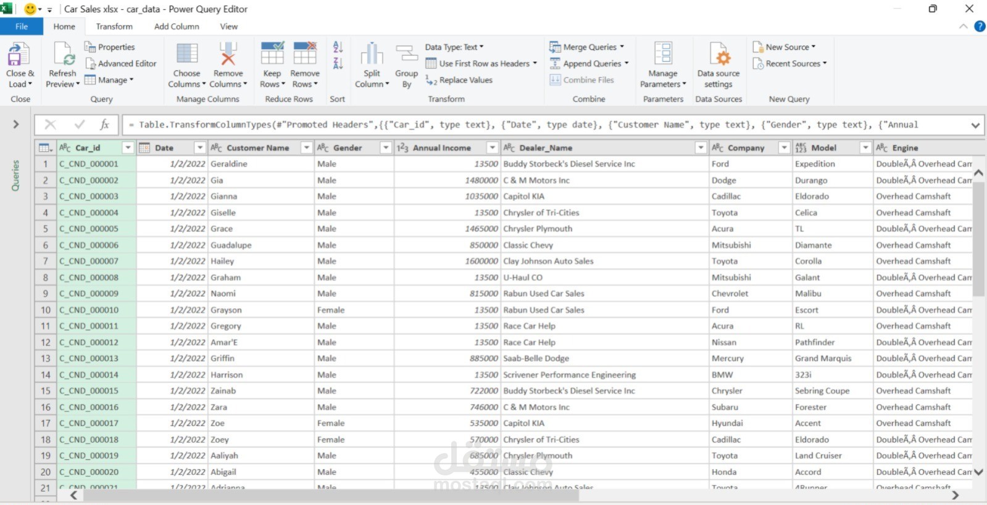987x505 pixels.
Task: Open the Gender column filter dropdown
Action: [x=386, y=148]
